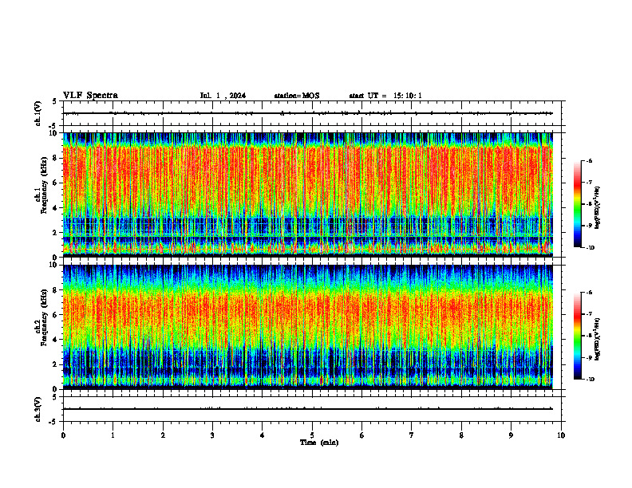Image resolution: width=632 pixels, height=488 pixels.
Task: Click the "10" frequency tick on ch.2 spectrogram
Action: pyautogui.click(x=53, y=265)
